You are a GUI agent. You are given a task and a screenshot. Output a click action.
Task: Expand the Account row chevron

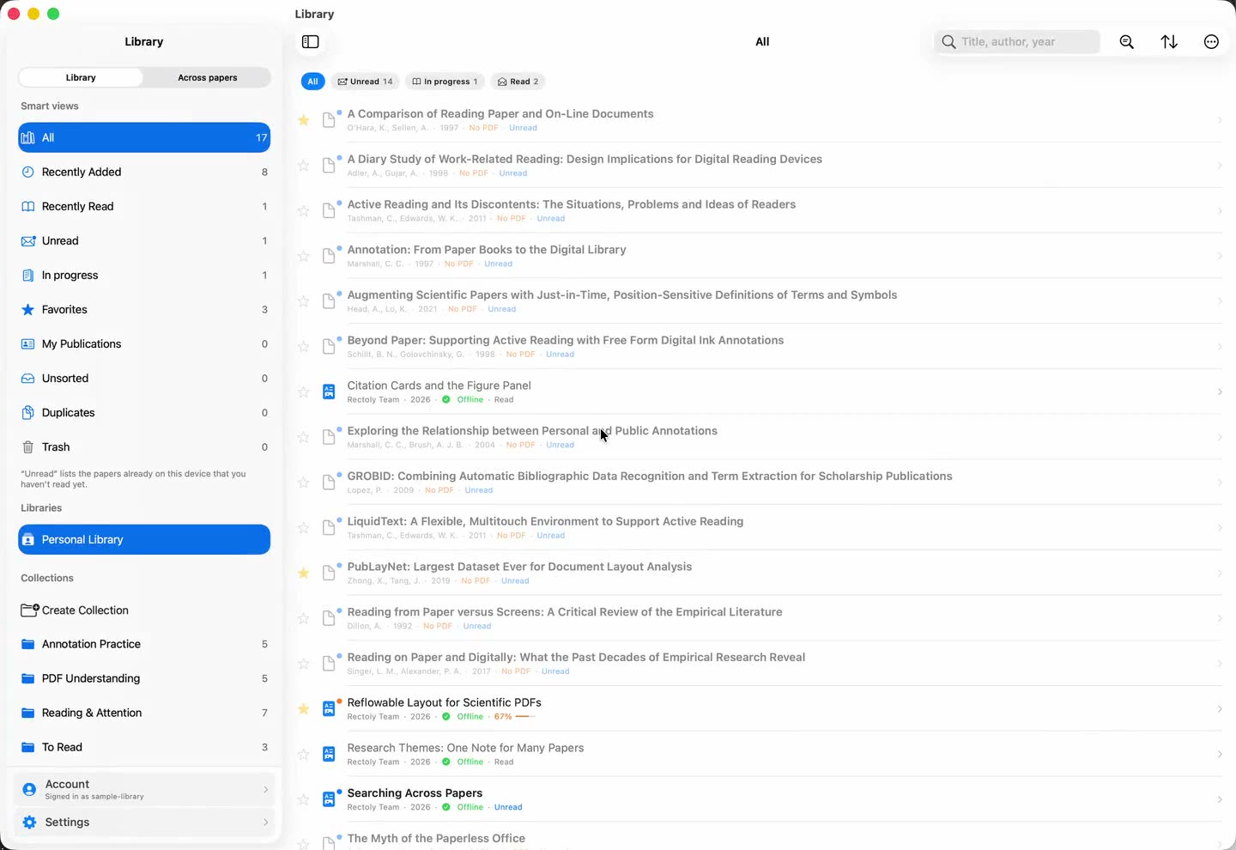pyautogui.click(x=266, y=790)
